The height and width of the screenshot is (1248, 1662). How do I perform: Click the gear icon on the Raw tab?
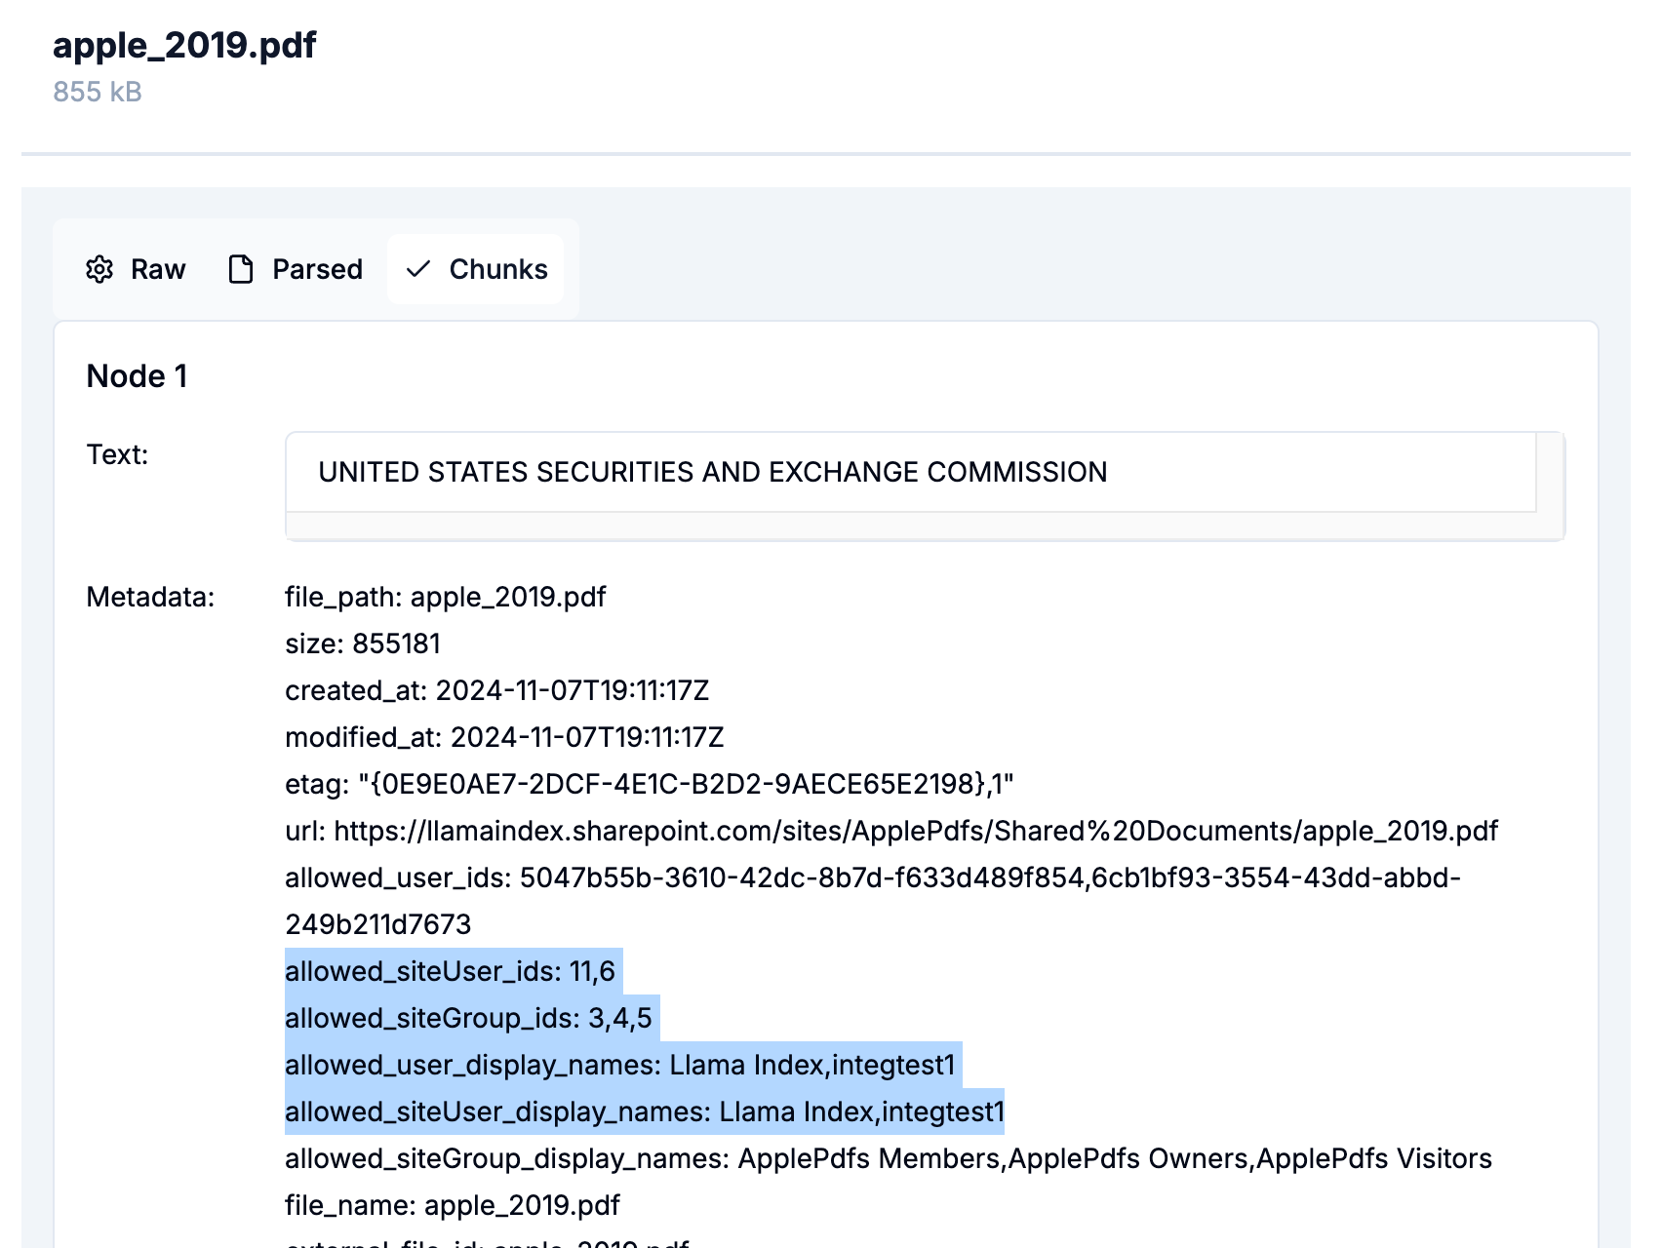[x=99, y=269]
